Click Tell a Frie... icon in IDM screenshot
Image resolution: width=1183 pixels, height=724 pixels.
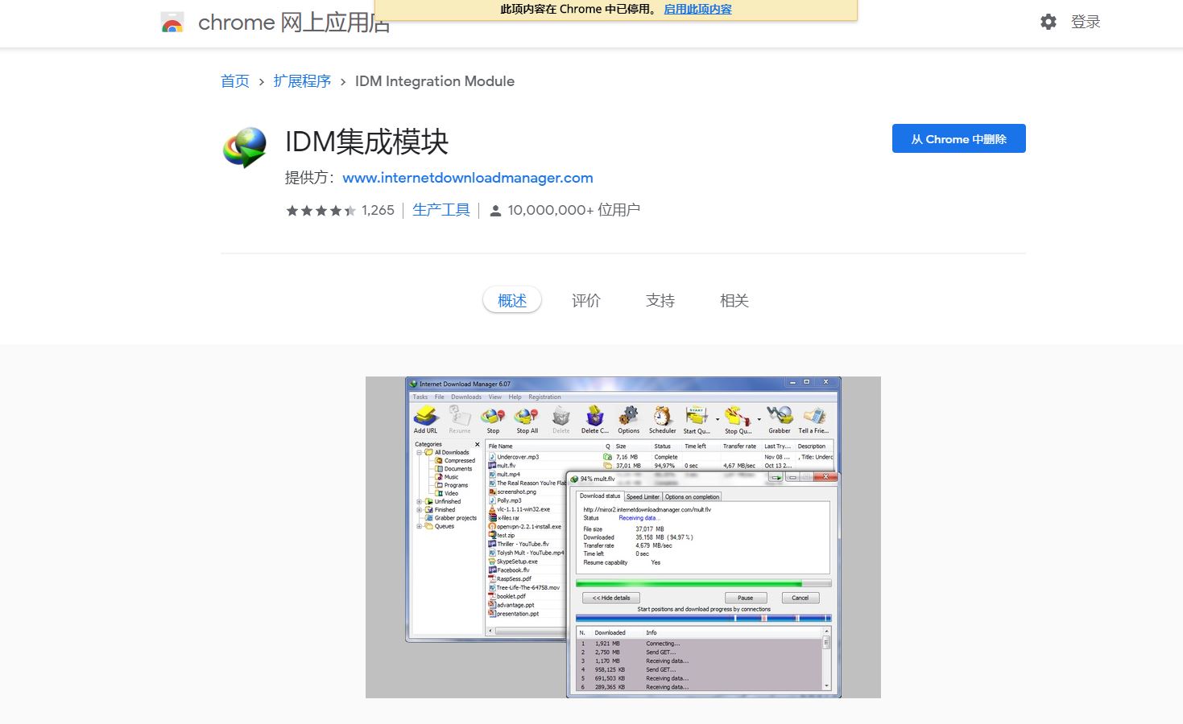pyautogui.click(x=814, y=416)
